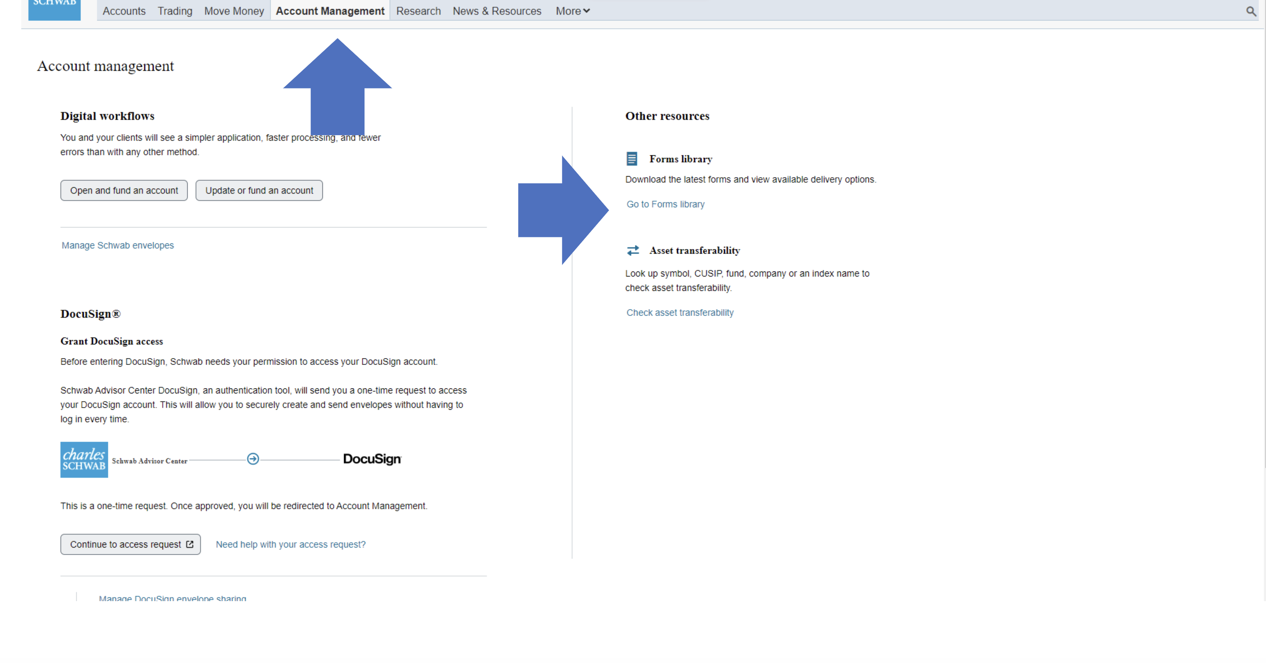Image resolution: width=1266 pixels, height=663 pixels.
Task: Click the Charles Schwab Advisor Center logo
Action: point(84,459)
